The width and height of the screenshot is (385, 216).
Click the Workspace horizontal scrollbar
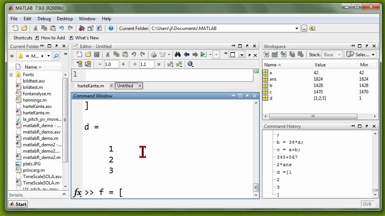click(x=313, y=116)
